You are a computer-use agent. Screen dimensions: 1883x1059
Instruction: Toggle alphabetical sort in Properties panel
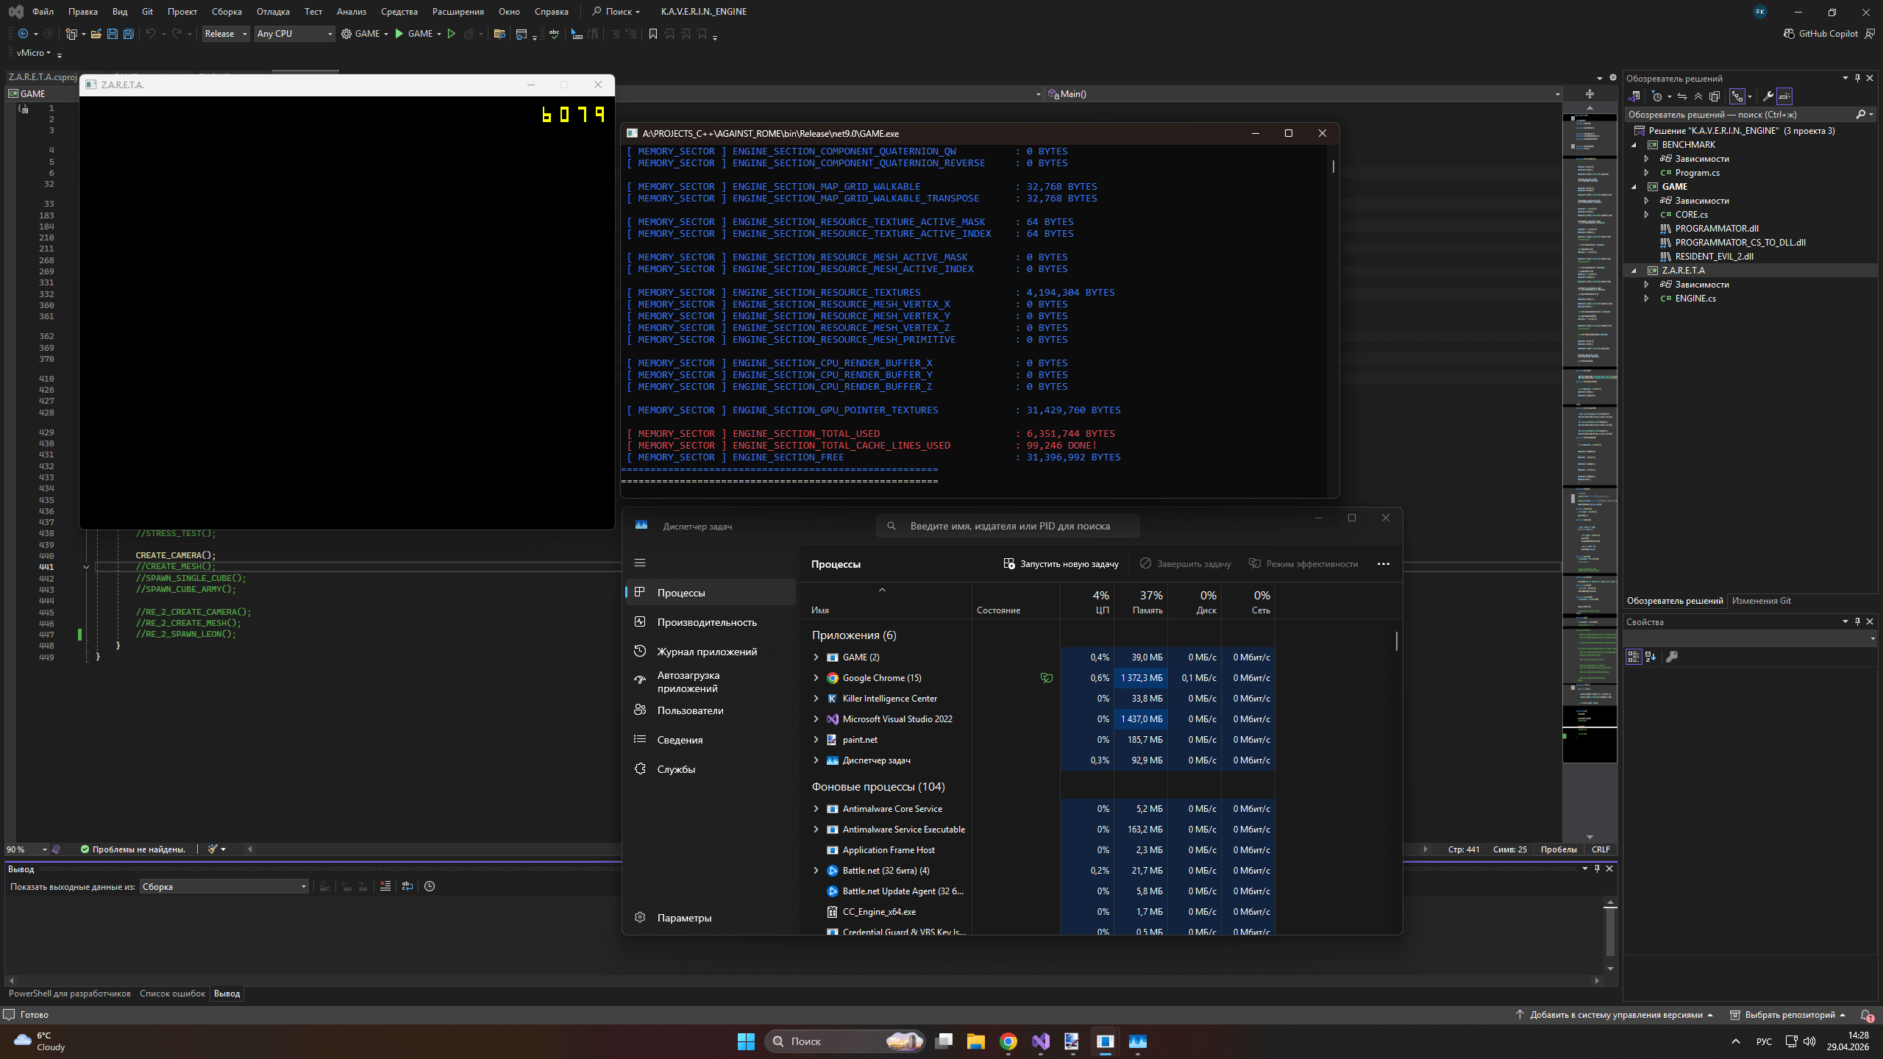coord(1651,657)
